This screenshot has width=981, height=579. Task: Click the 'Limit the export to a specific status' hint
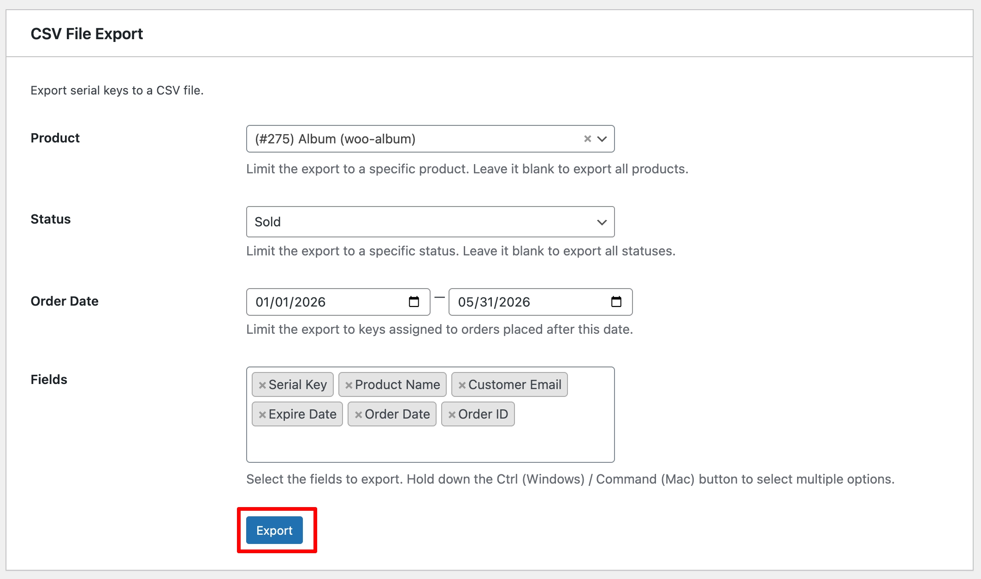(461, 251)
